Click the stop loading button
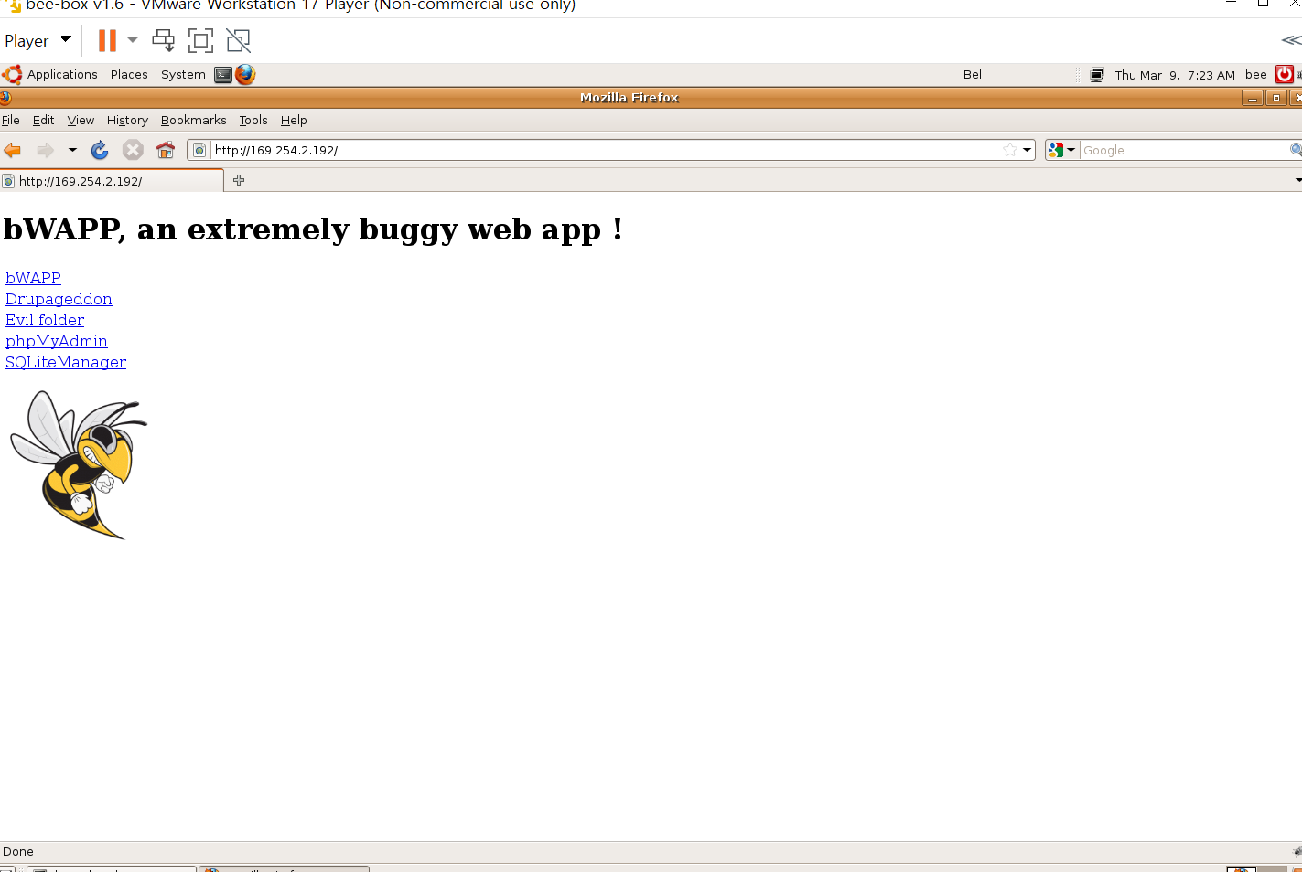This screenshot has height=872, width=1302. click(133, 150)
